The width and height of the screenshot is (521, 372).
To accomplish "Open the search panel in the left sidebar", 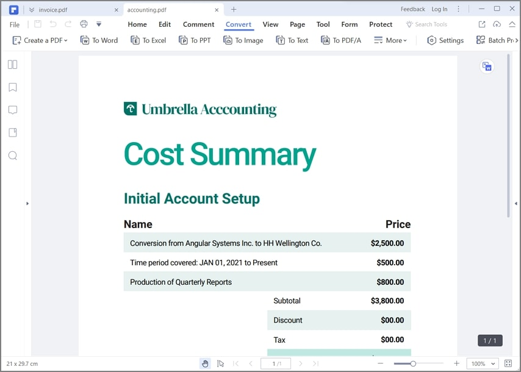I will click(12, 156).
